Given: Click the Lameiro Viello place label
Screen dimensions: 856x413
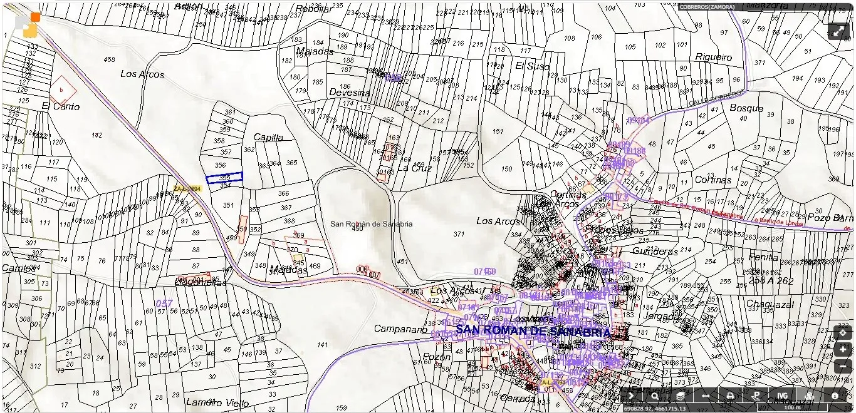Looking at the screenshot, I should coord(217,402).
